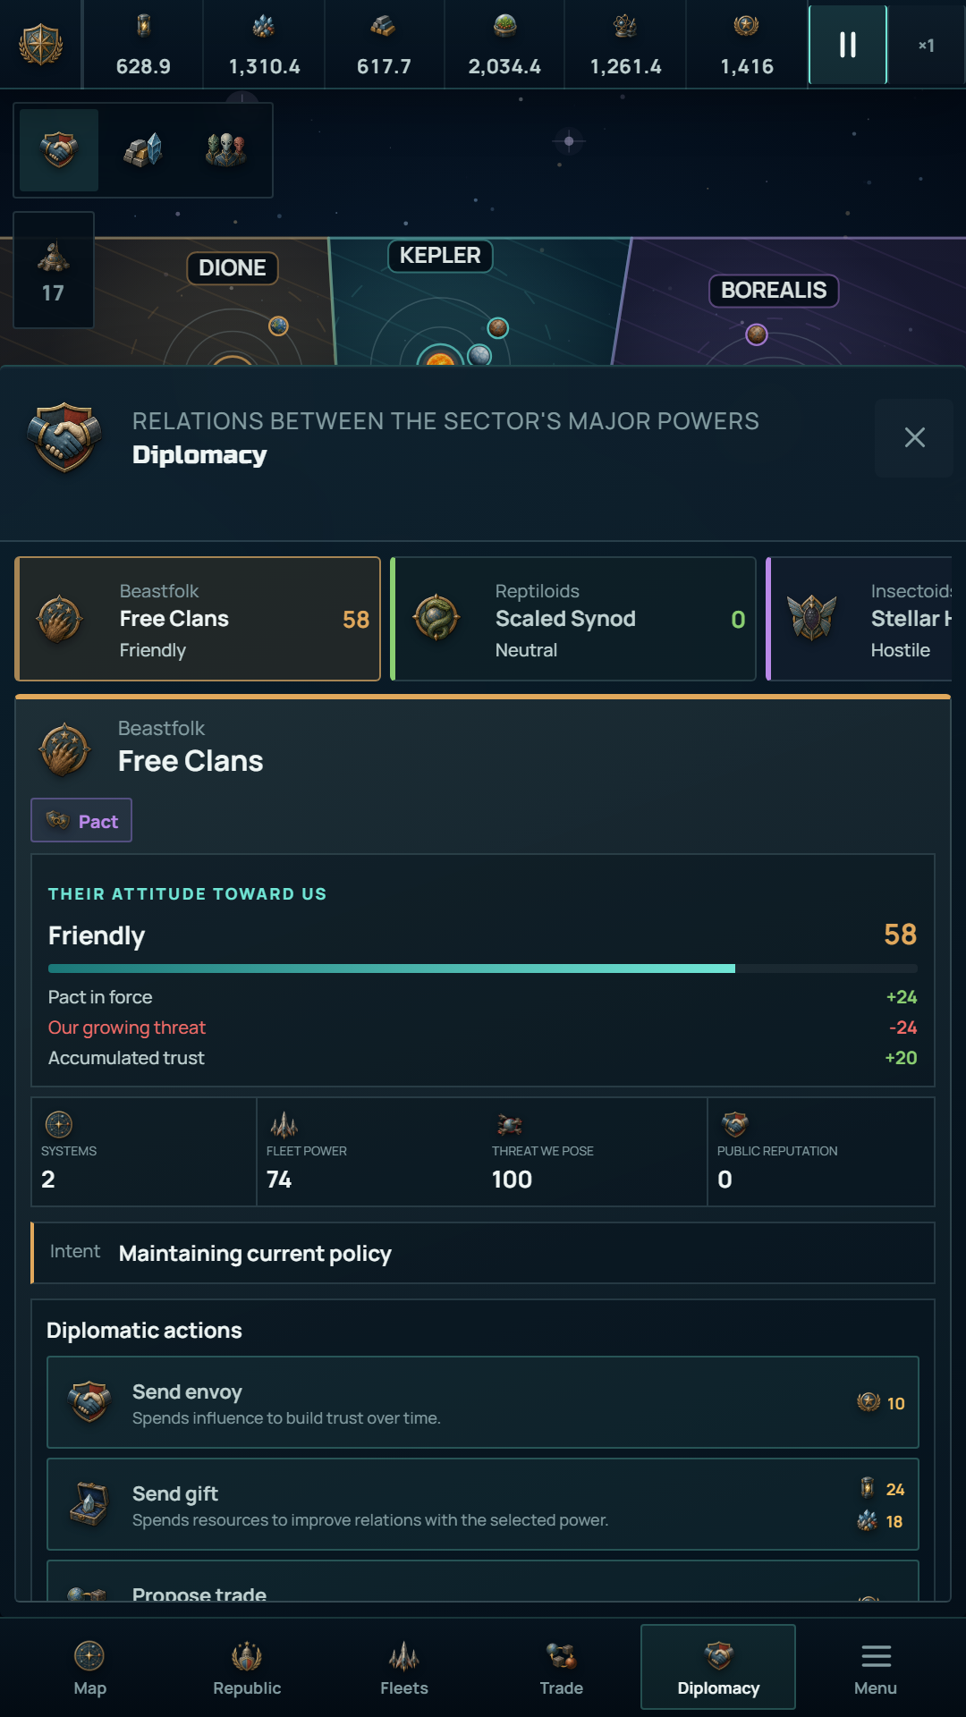Select the alien species overlay icon
The height and width of the screenshot is (1717, 966).
pyautogui.click(x=225, y=150)
